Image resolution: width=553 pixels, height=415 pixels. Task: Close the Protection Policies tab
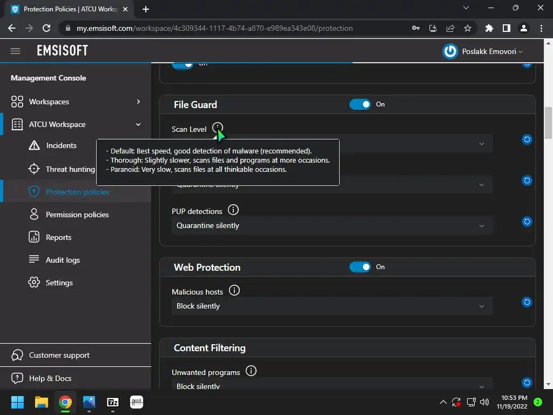pyautogui.click(x=125, y=9)
